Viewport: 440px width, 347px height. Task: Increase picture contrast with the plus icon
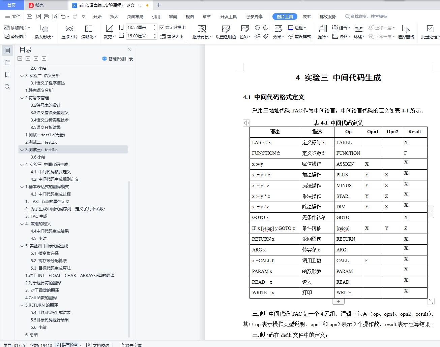coord(257,28)
